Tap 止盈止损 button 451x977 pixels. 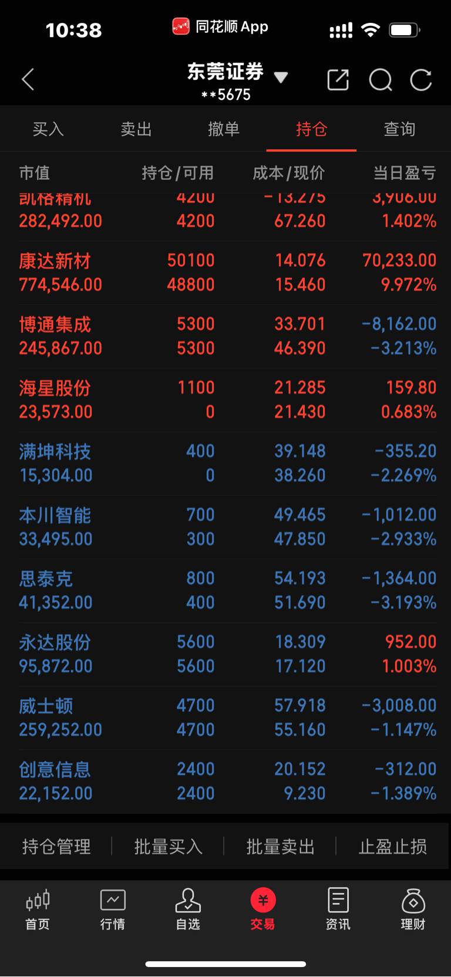[393, 847]
